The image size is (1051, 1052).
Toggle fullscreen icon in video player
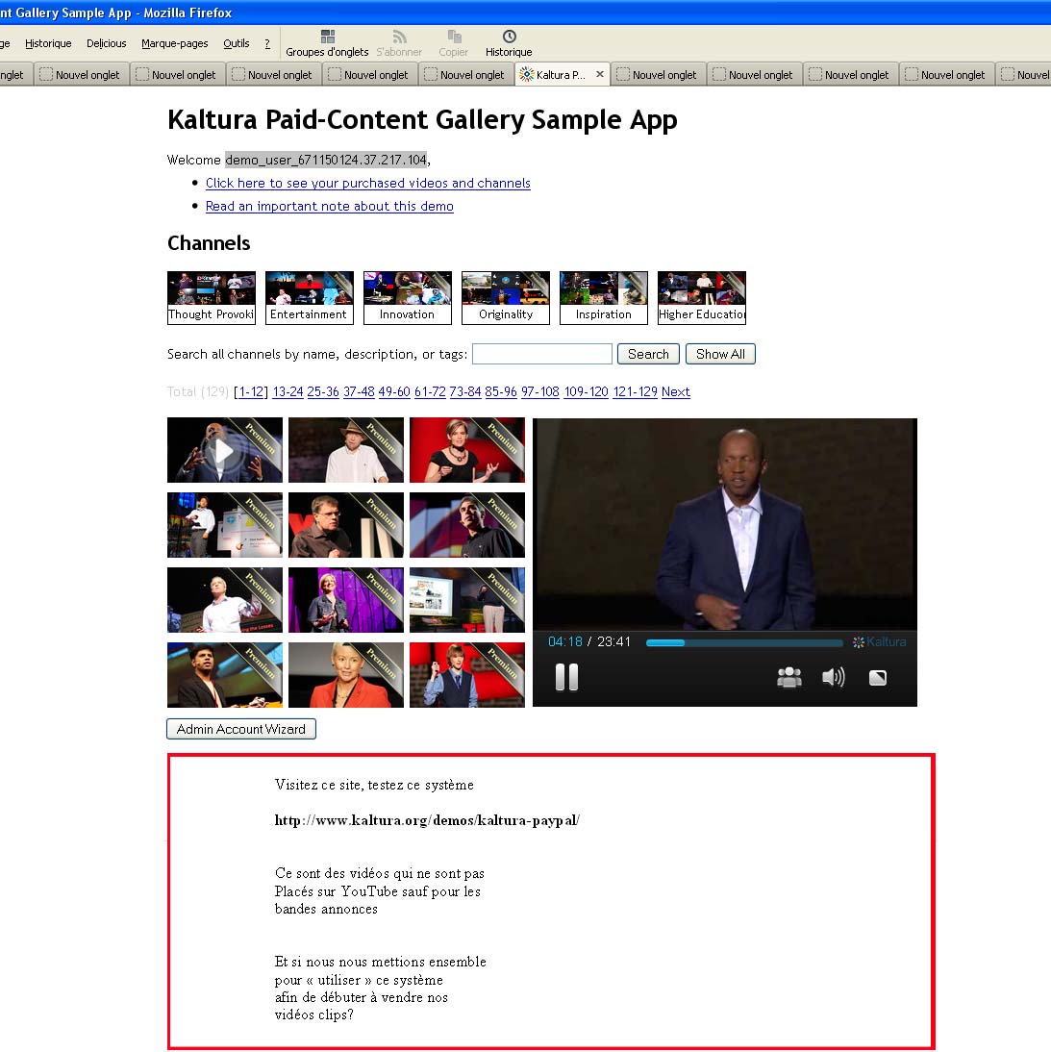click(x=877, y=678)
